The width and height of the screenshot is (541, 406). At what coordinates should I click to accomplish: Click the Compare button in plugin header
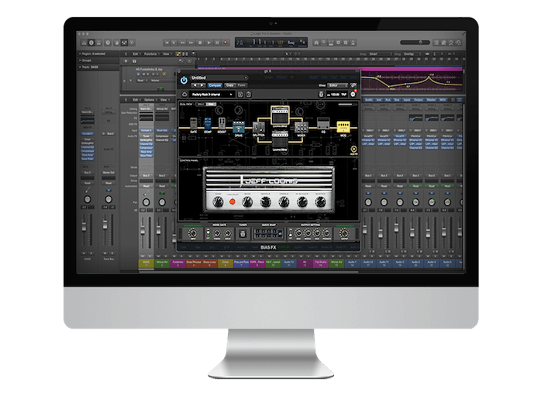tap(215, 85)
